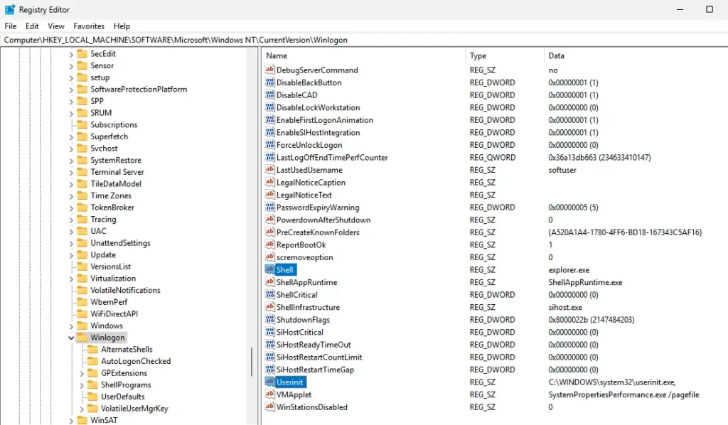
Task: Click the string icon beside DebugServerCommand
Action: 269,70
